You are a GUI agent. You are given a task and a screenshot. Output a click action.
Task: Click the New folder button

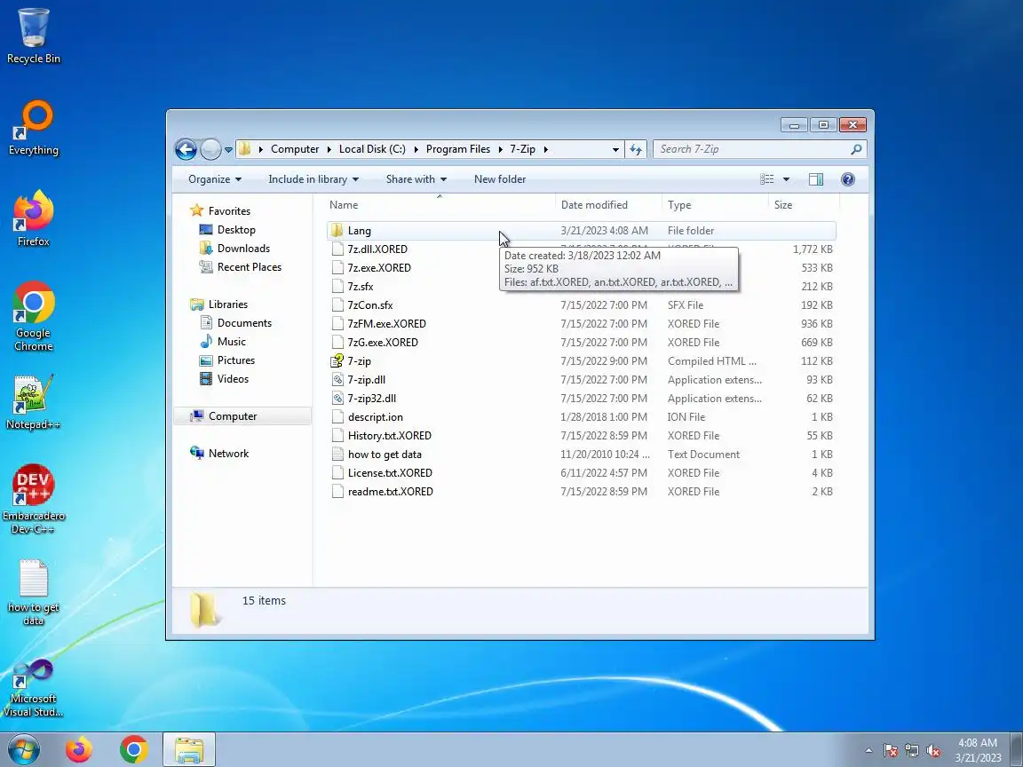500,179
